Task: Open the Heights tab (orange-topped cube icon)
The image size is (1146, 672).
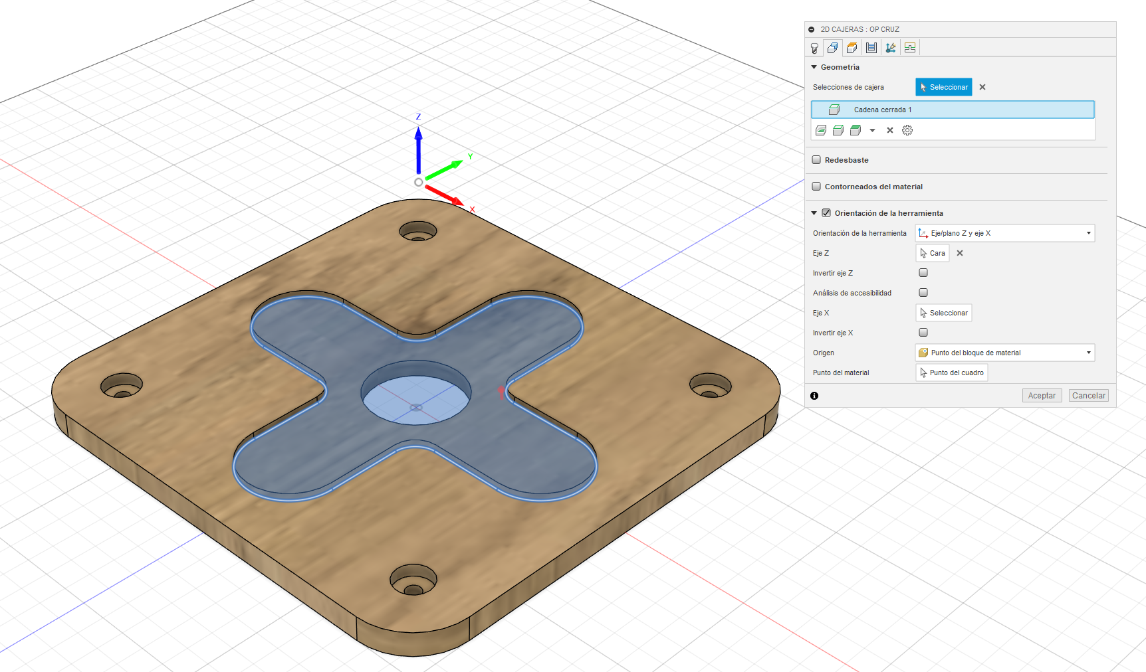Action: pos(852,48)
